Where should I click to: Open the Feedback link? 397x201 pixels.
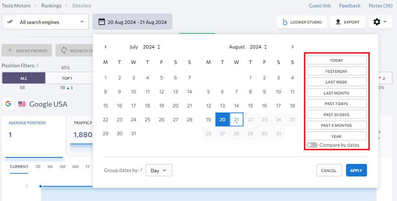click(350, 6)
